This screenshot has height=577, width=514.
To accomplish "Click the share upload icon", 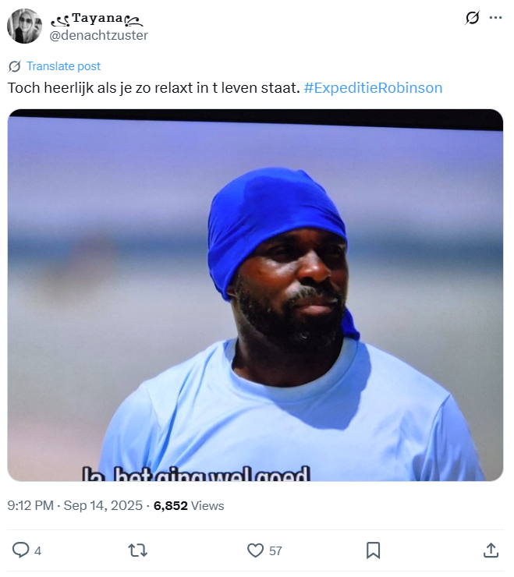I will [x=491, y=550].
